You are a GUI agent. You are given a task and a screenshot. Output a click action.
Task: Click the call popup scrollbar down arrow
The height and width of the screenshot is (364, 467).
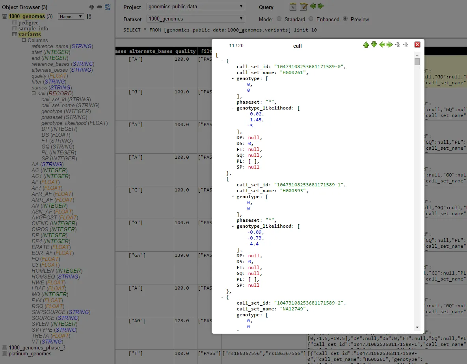pos(417,327)
